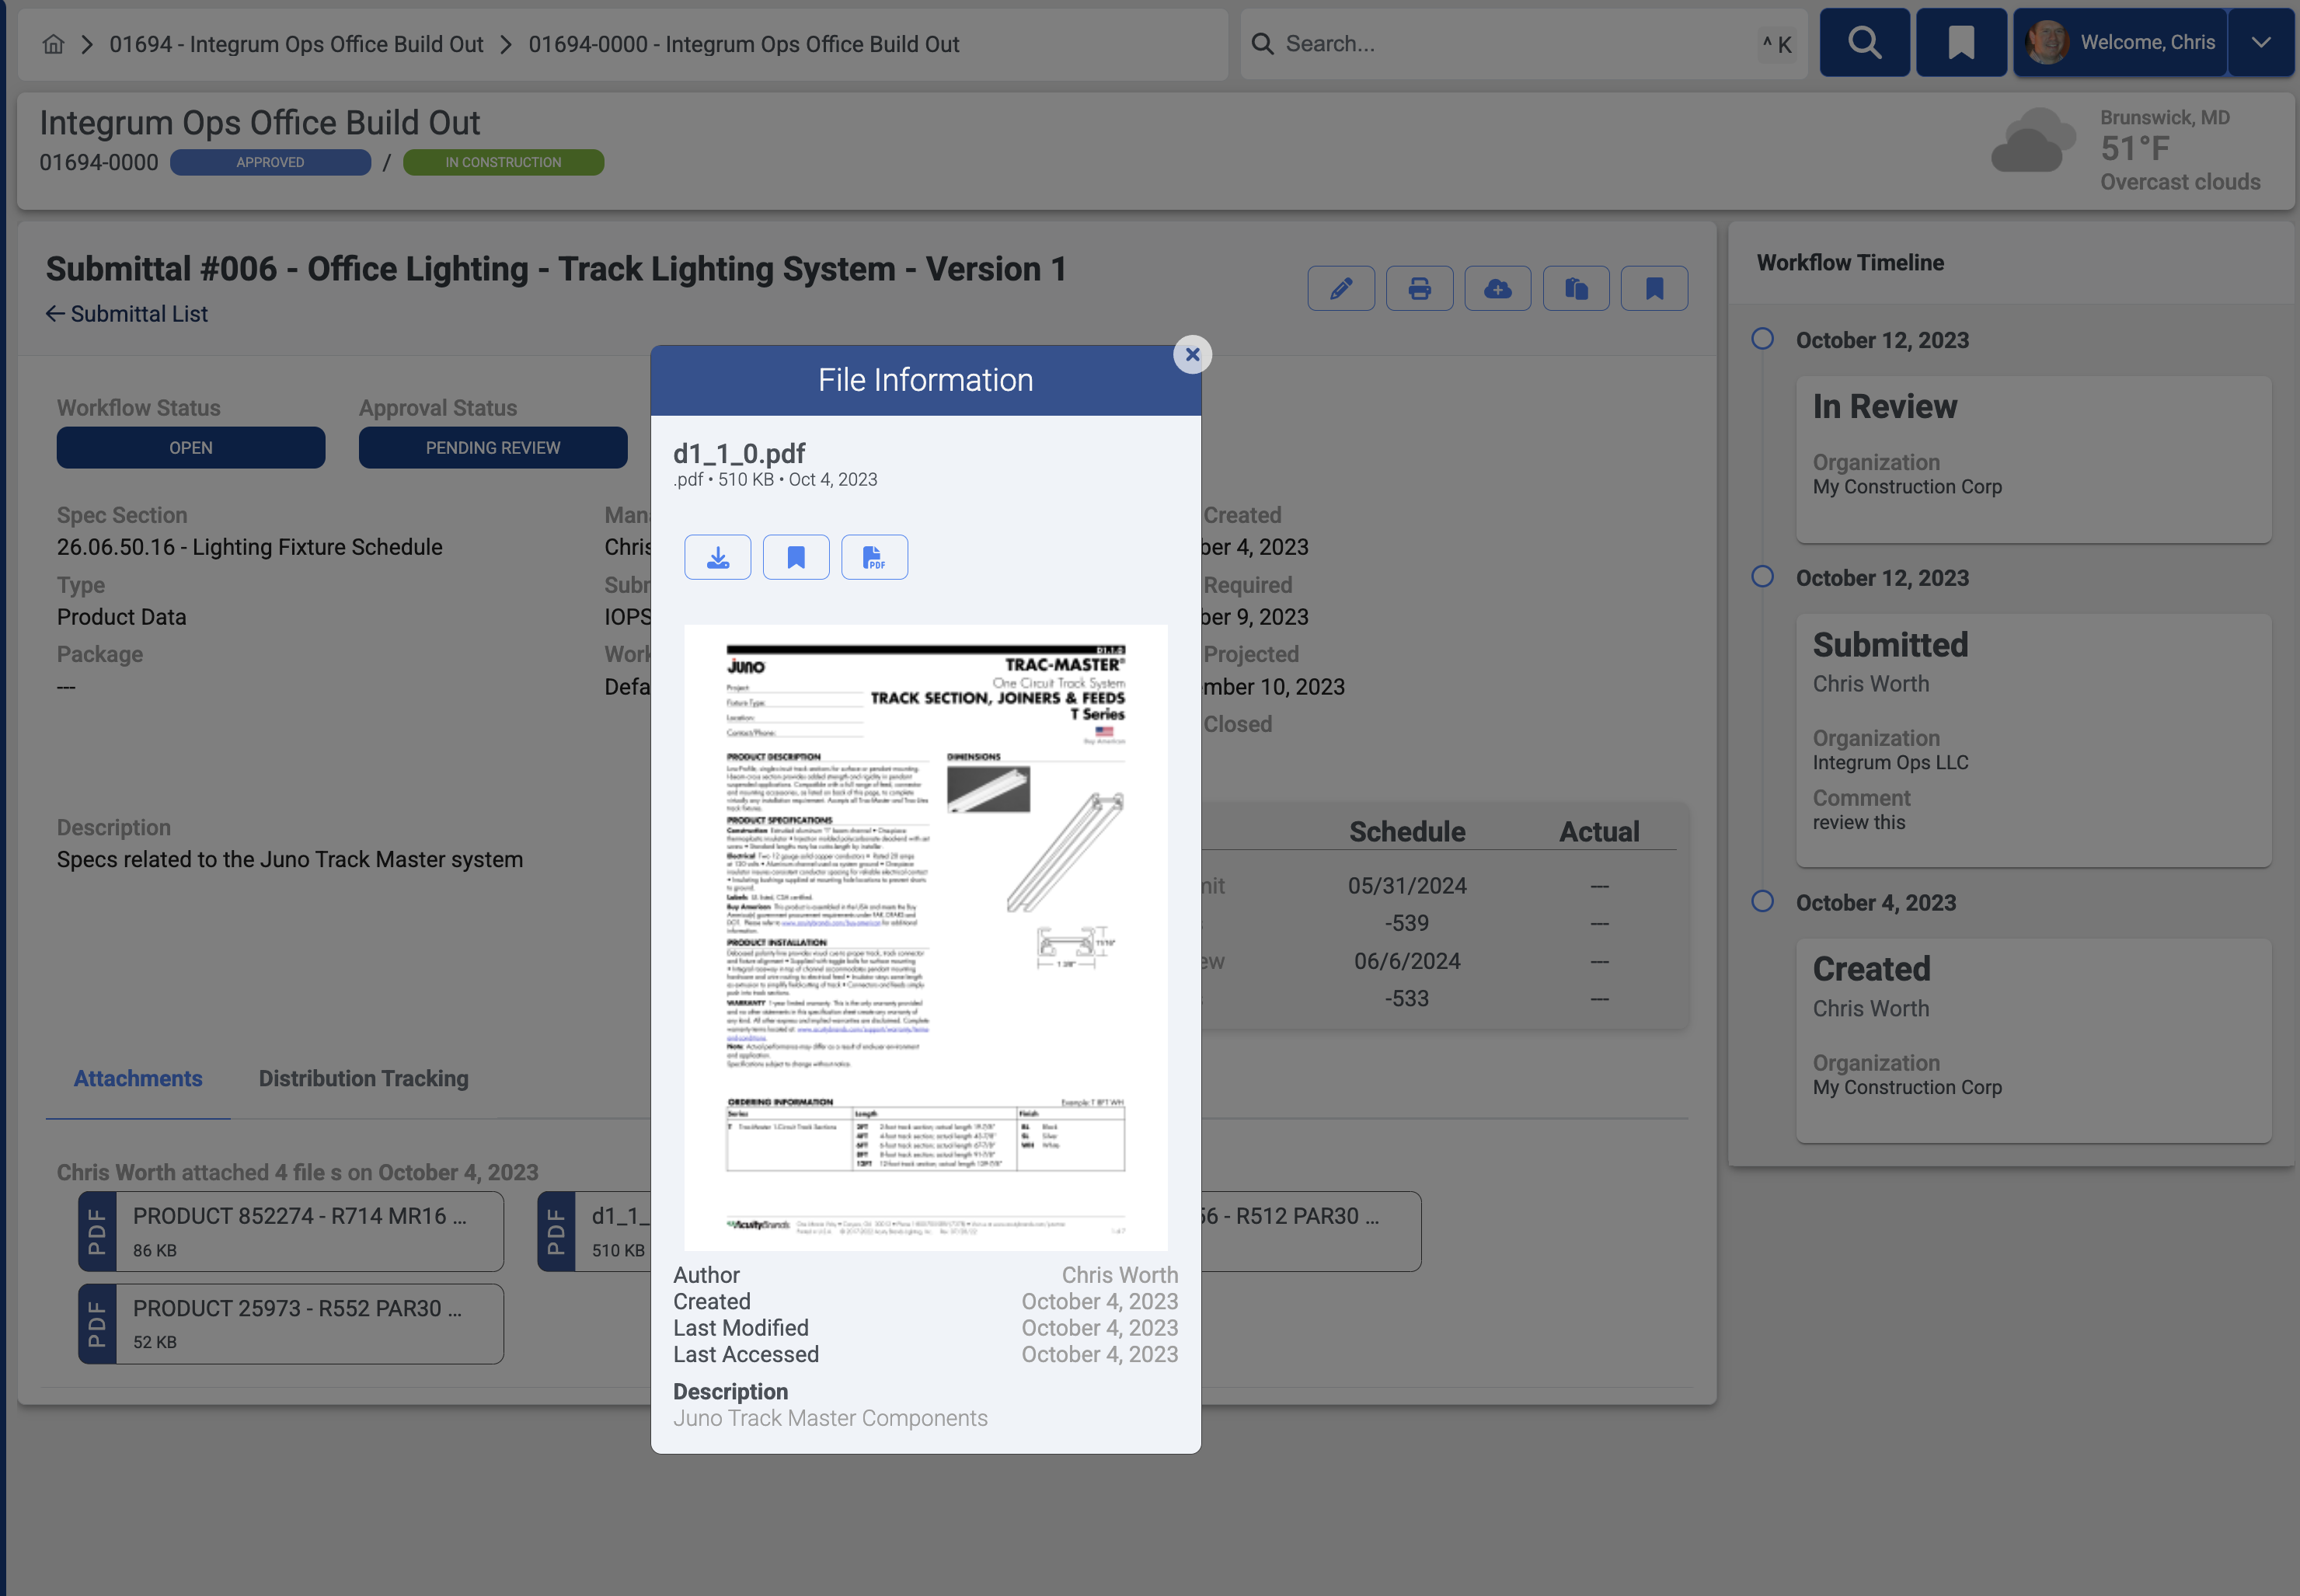Expand the Welcome, Chris user dropdown
Screen dimensions: 2300x1596
point(2260,43)
